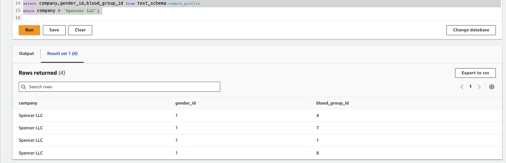Open the Change database dialog
The image size is (506, 163).
pyautogui.click(x=471, y=30)
